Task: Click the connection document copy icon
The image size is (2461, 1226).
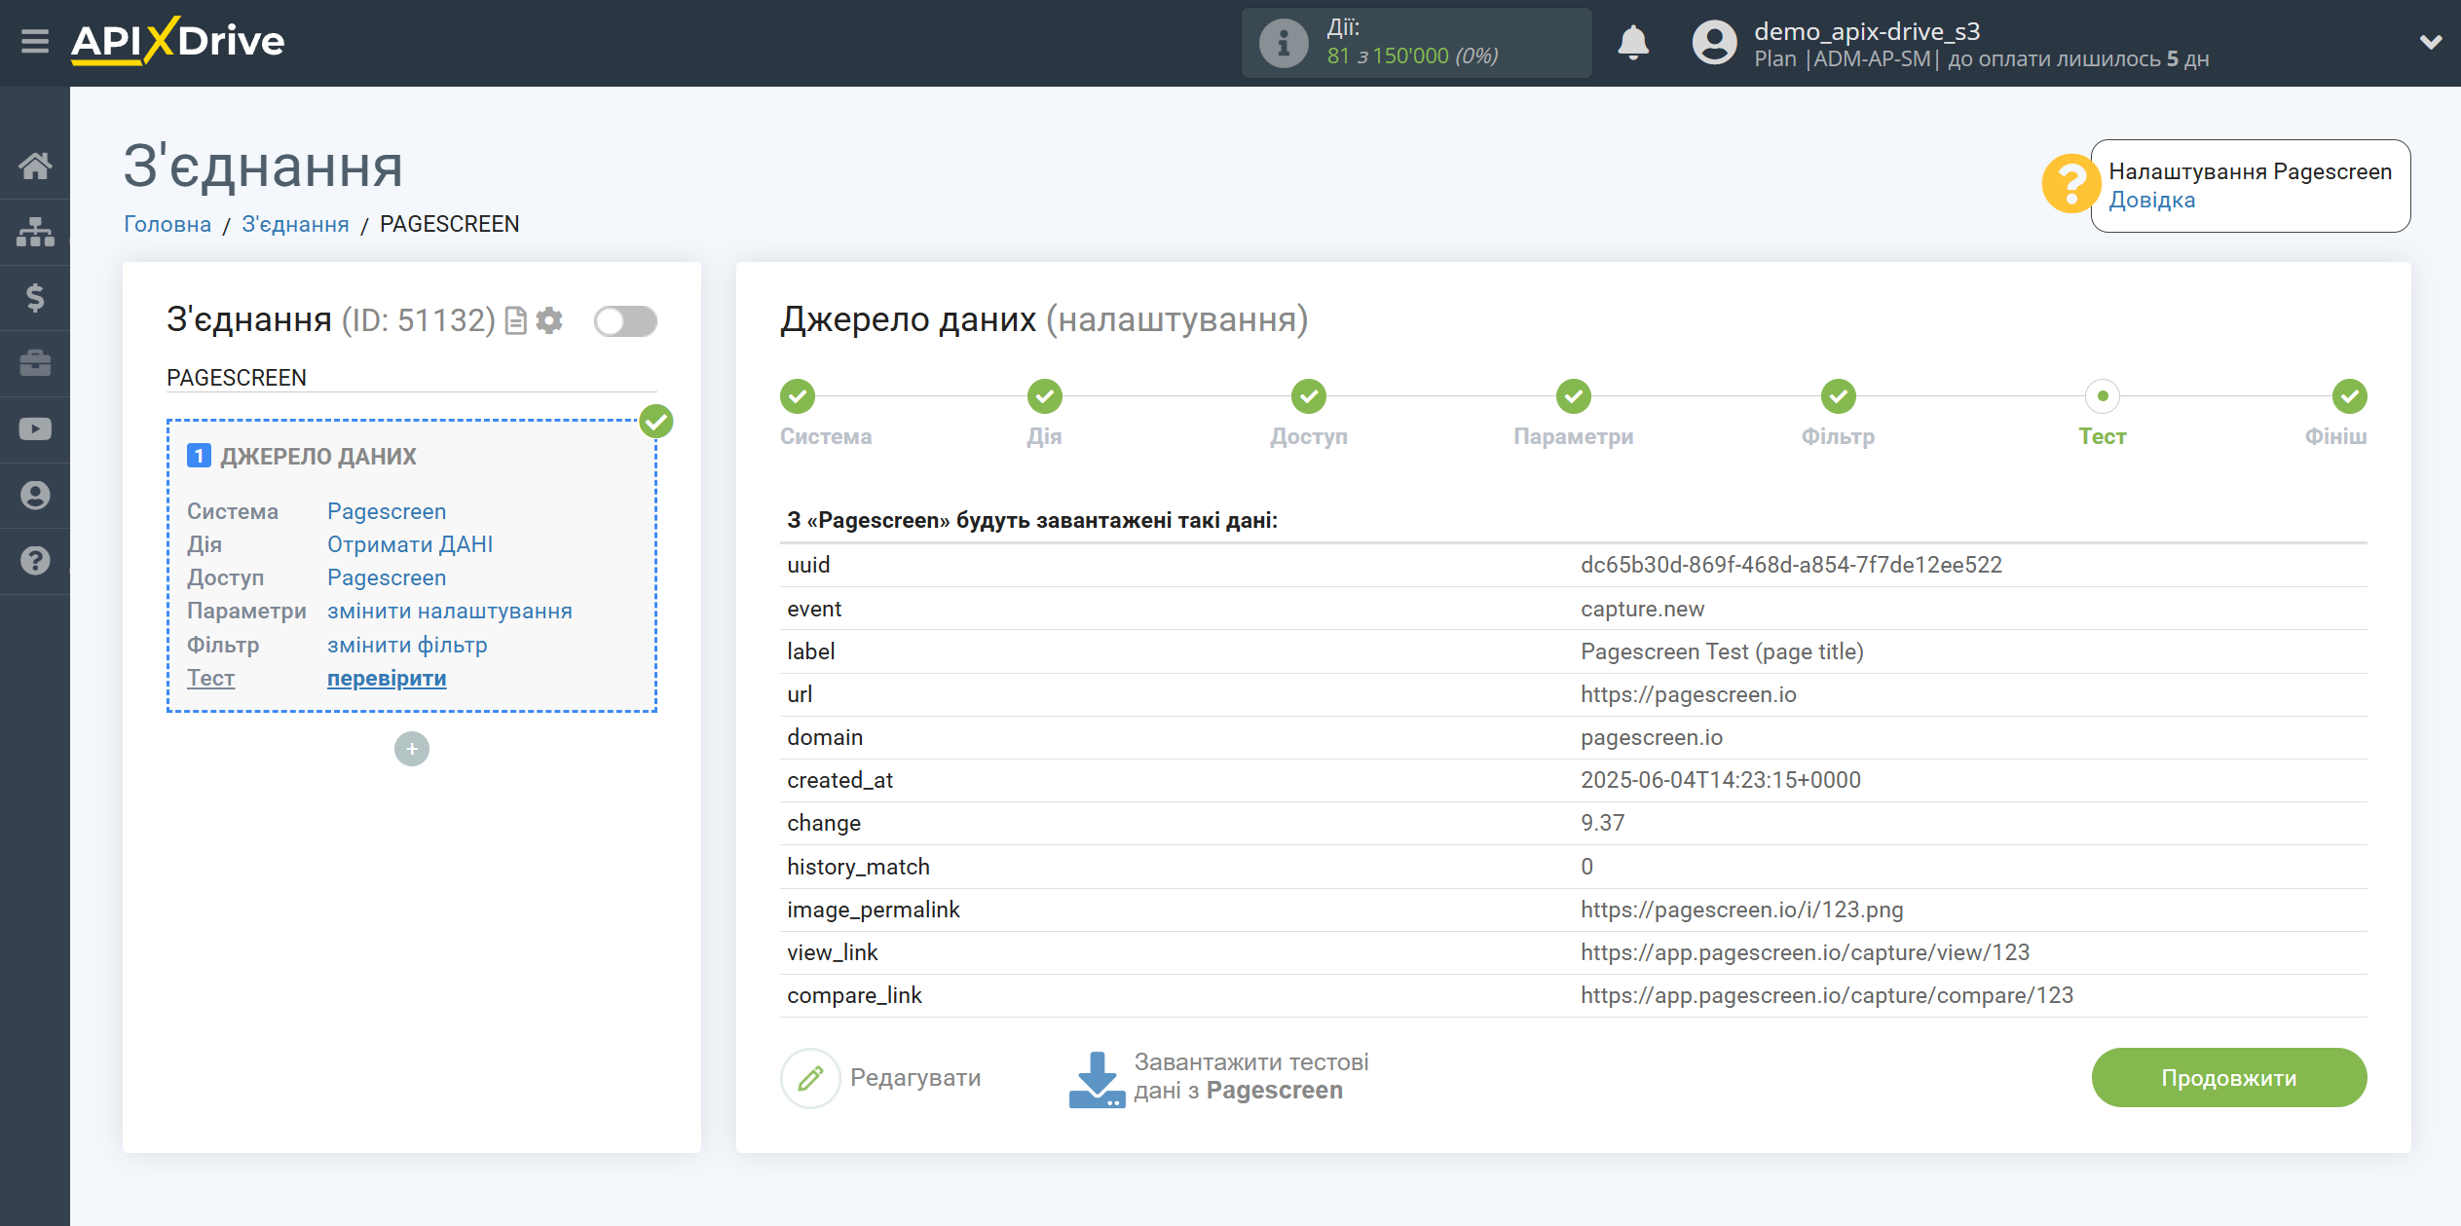Action: pos(516,320)
